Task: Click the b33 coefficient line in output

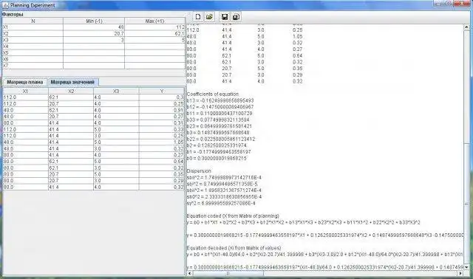Action: click(x=218, y=120)
